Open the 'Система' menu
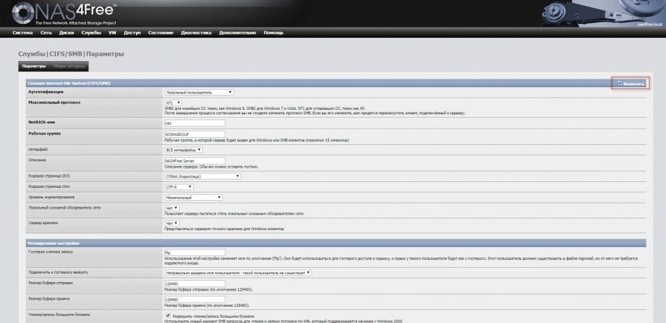The height and width of the screenshot is (323, 666). pyautogui.click(x=22, y=32)
